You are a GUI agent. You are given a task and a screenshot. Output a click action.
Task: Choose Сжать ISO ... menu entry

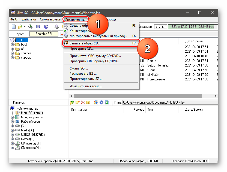101,68
